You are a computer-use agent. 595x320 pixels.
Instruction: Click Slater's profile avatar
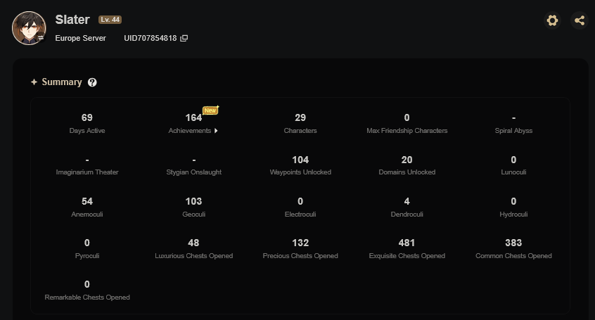(29, 27)
